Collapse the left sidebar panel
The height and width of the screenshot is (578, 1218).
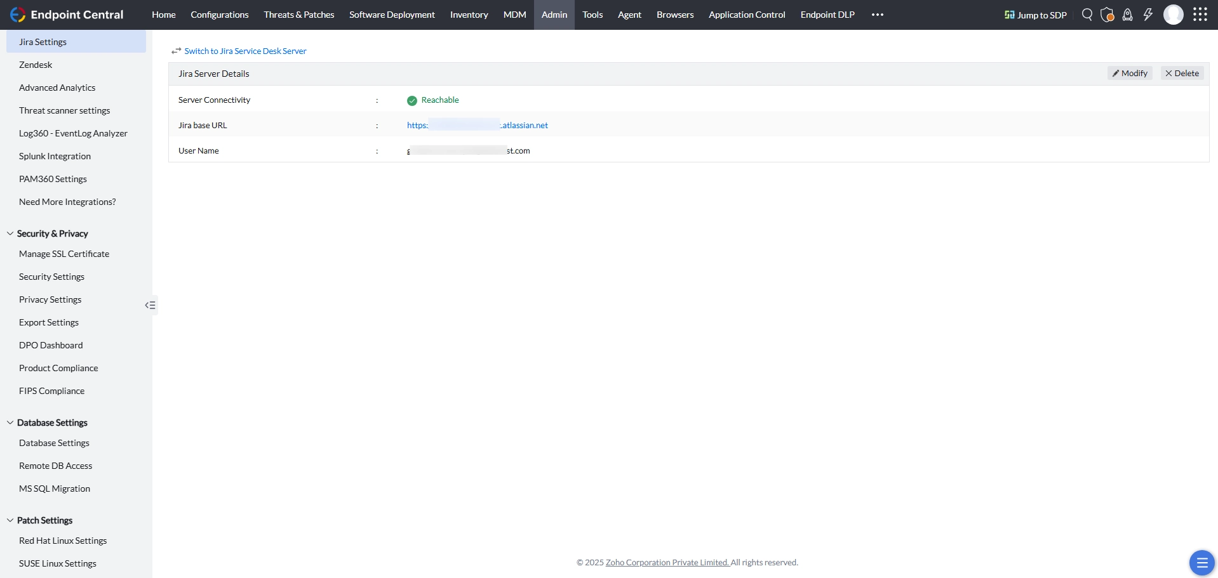pos(151,305)
